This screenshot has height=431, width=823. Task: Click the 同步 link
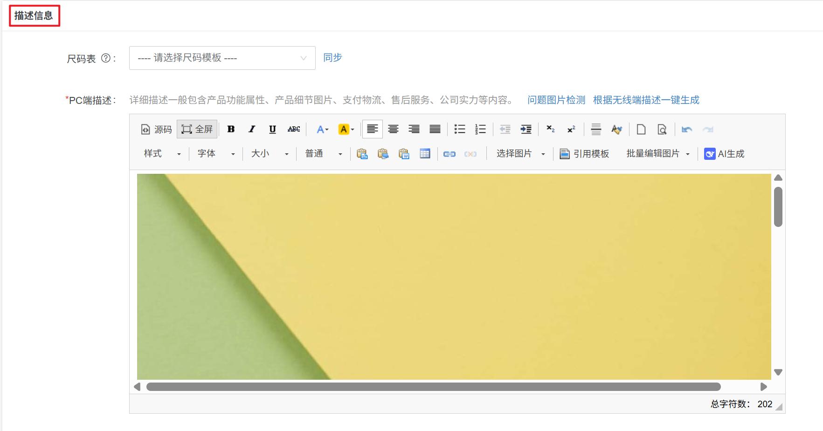tap(332, 58)
